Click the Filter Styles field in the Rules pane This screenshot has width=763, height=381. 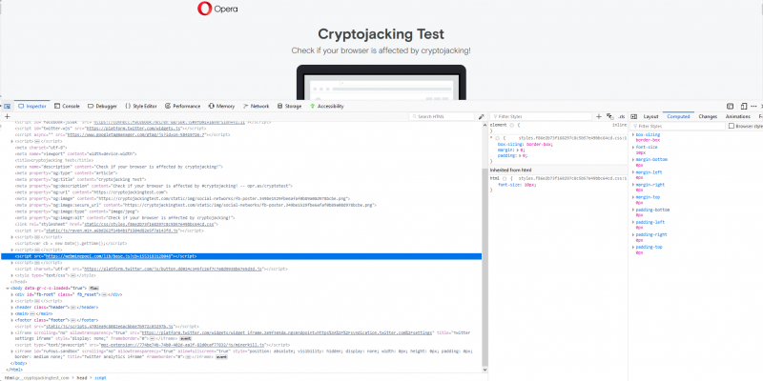[x=542, y=116]
